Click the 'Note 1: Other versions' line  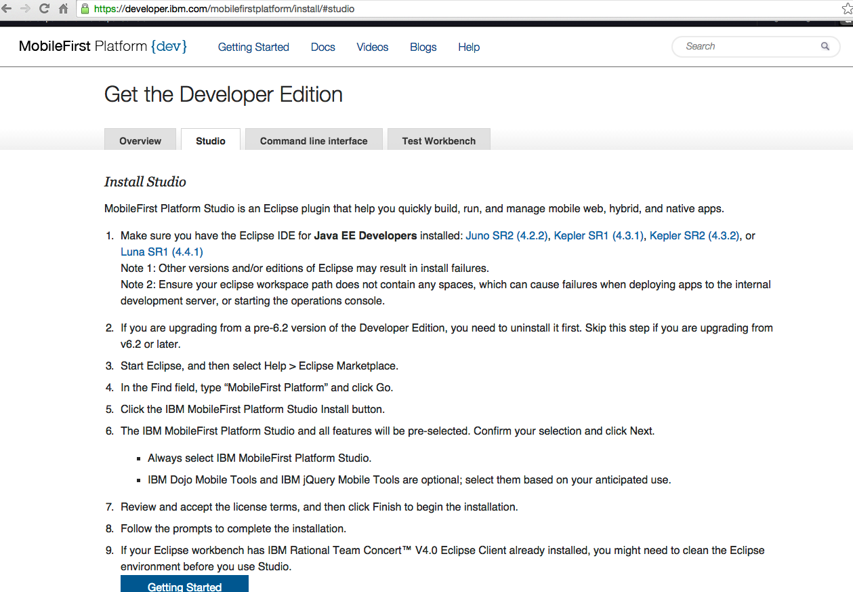point(305,268)
